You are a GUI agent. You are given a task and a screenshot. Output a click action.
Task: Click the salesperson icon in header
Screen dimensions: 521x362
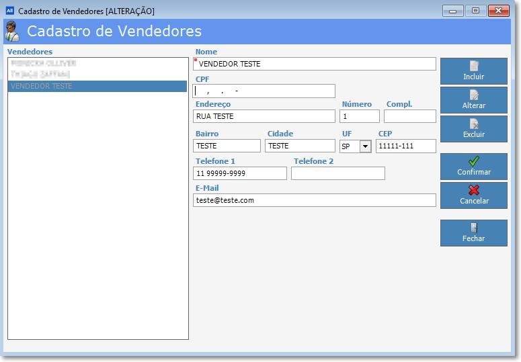pyautogui.click(x=12, y=32)
